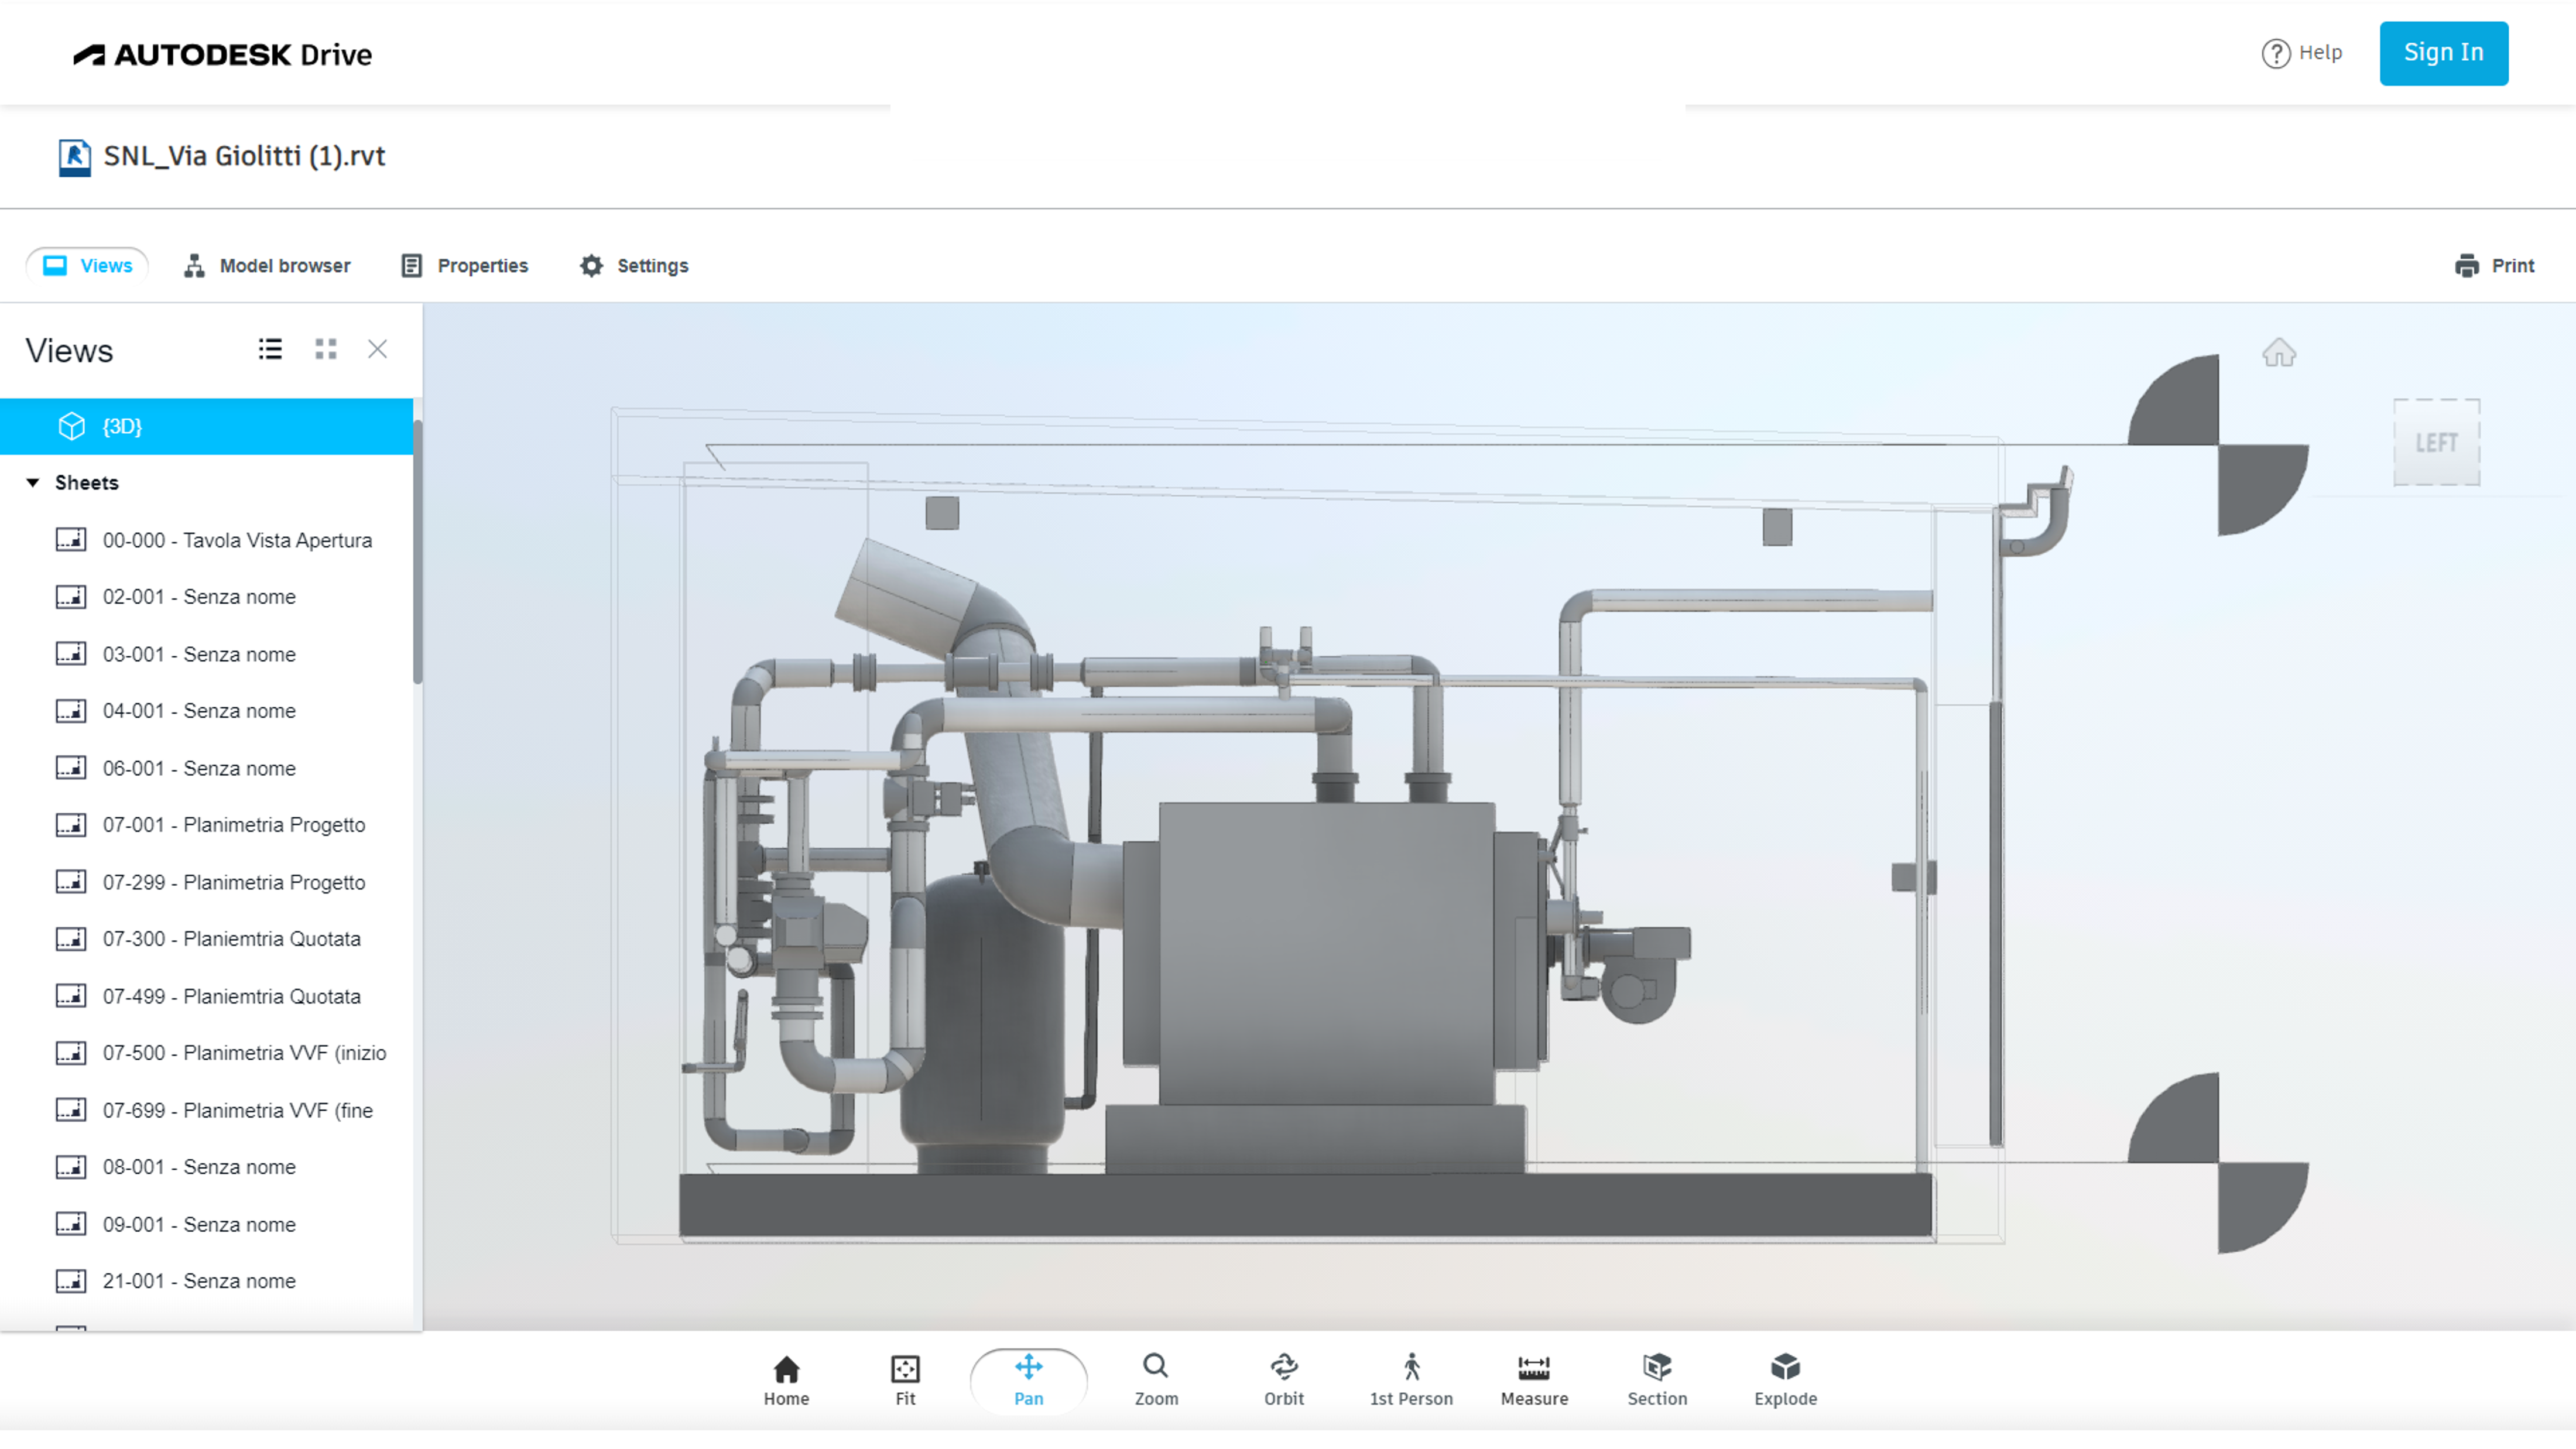Viewport: 2576px width, 1449px height.
Task: Select the 1st Person navigation tool
Action: 1410,1380
